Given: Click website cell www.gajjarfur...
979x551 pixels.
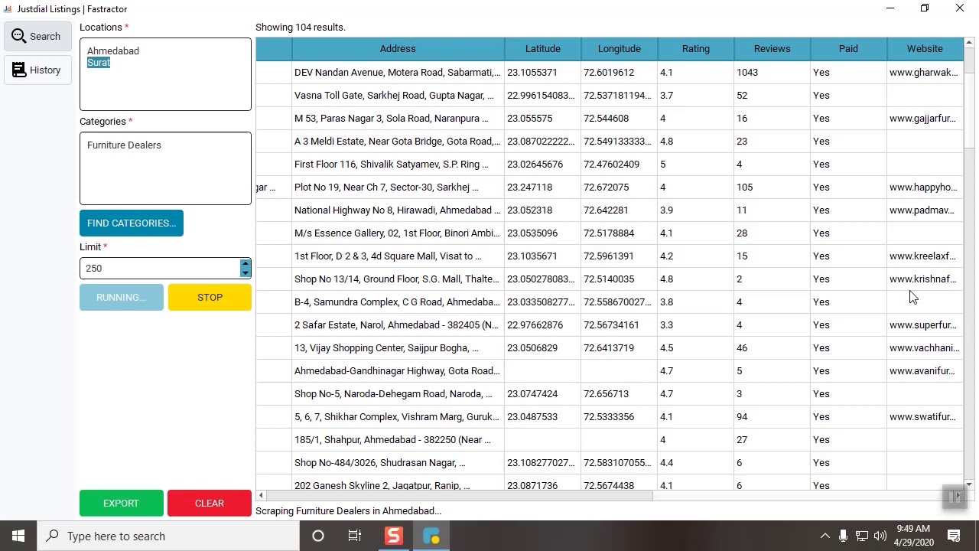Looking at the screenshot, I should point(925,118).
